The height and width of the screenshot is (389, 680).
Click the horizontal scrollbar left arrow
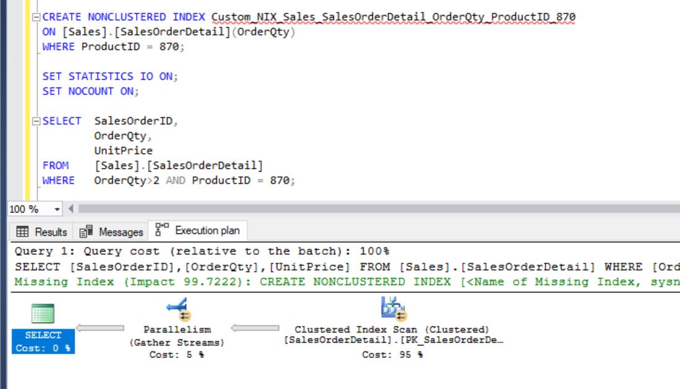coord(71,209)
